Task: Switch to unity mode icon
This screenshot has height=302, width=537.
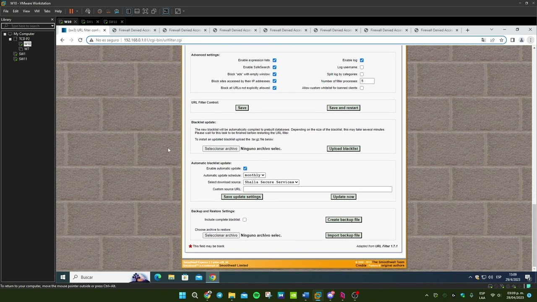Action: click(x=154, y=11)
